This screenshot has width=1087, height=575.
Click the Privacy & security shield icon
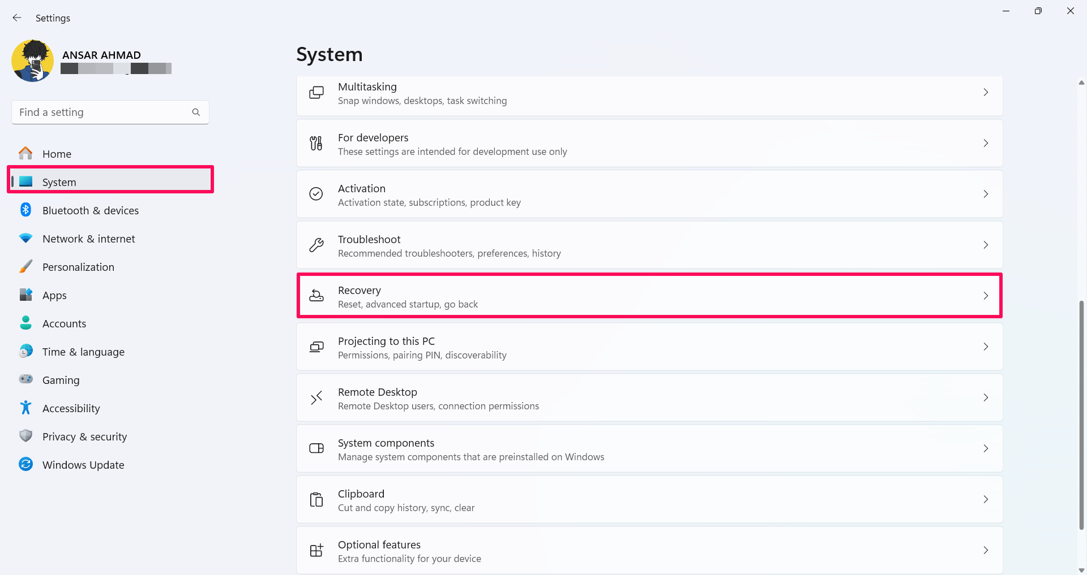[25, 436]
